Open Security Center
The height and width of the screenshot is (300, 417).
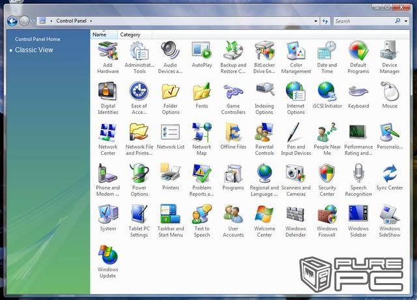[x=327, y=180]
